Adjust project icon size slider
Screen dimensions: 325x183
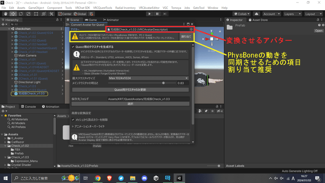pos(219,166)
